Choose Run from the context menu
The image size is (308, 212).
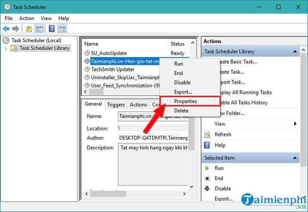[x=190, y=64]
